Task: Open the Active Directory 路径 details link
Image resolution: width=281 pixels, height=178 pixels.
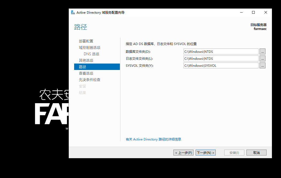Action: [154, 139]
